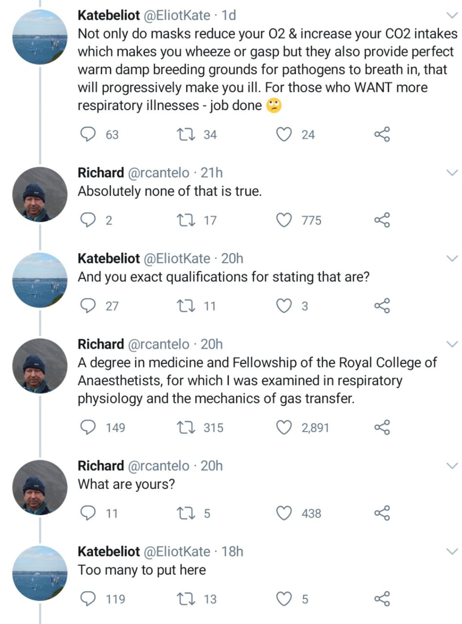The width and height of the screenshot is (462, 624).
Task: Retweet the 'What are yours?' tweet
Action: pyautogui.click(x=186, y=513)
